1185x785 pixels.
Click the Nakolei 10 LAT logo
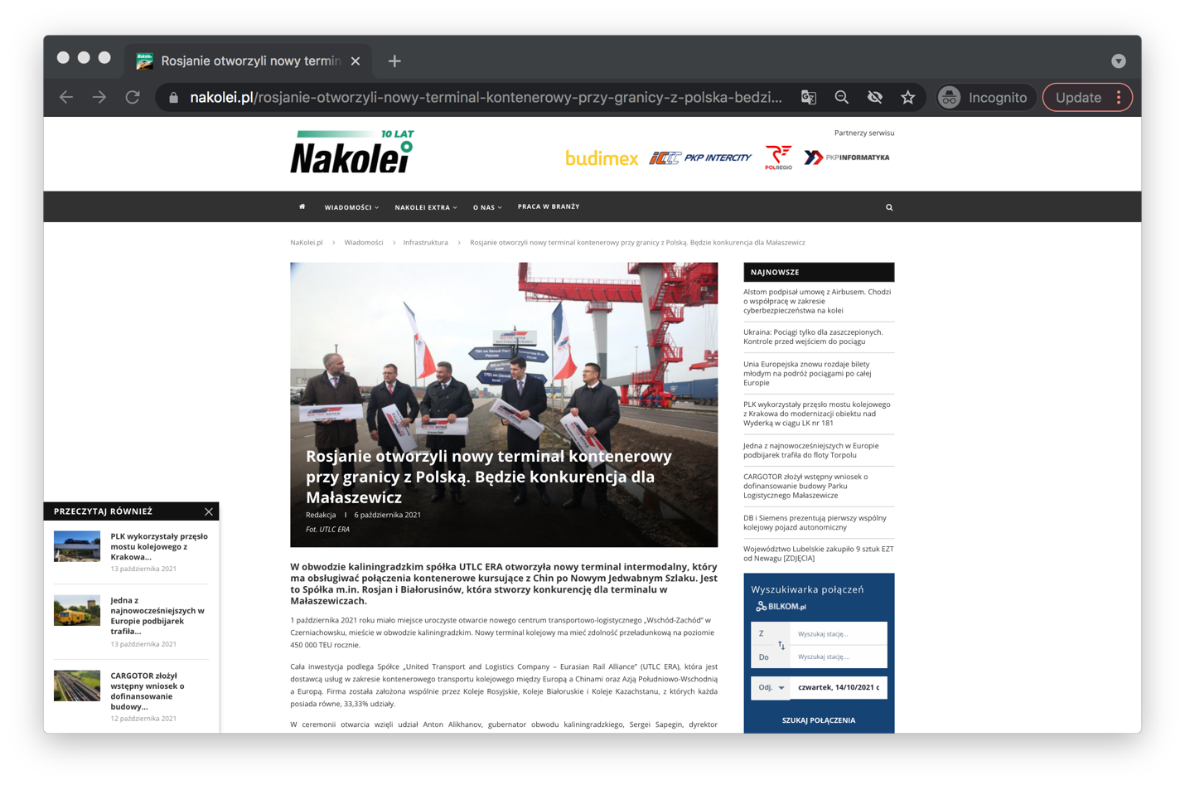352,152
